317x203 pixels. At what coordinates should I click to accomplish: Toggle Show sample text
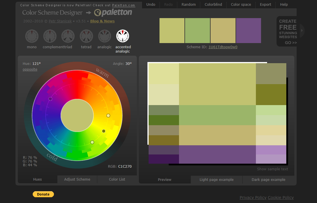[x=273, y=169]
